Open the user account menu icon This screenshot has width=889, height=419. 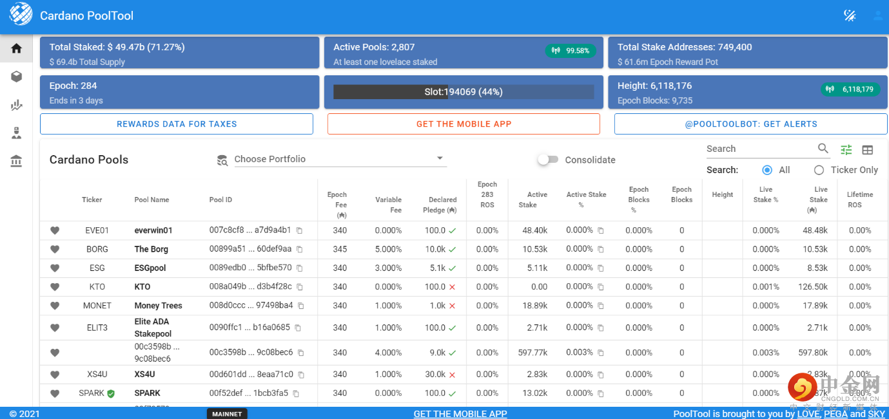[877, 15]
